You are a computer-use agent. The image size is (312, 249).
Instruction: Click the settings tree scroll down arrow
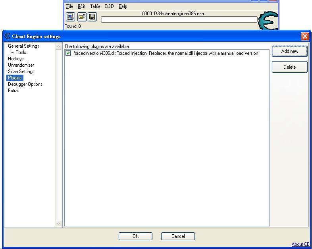click(58, 224)
